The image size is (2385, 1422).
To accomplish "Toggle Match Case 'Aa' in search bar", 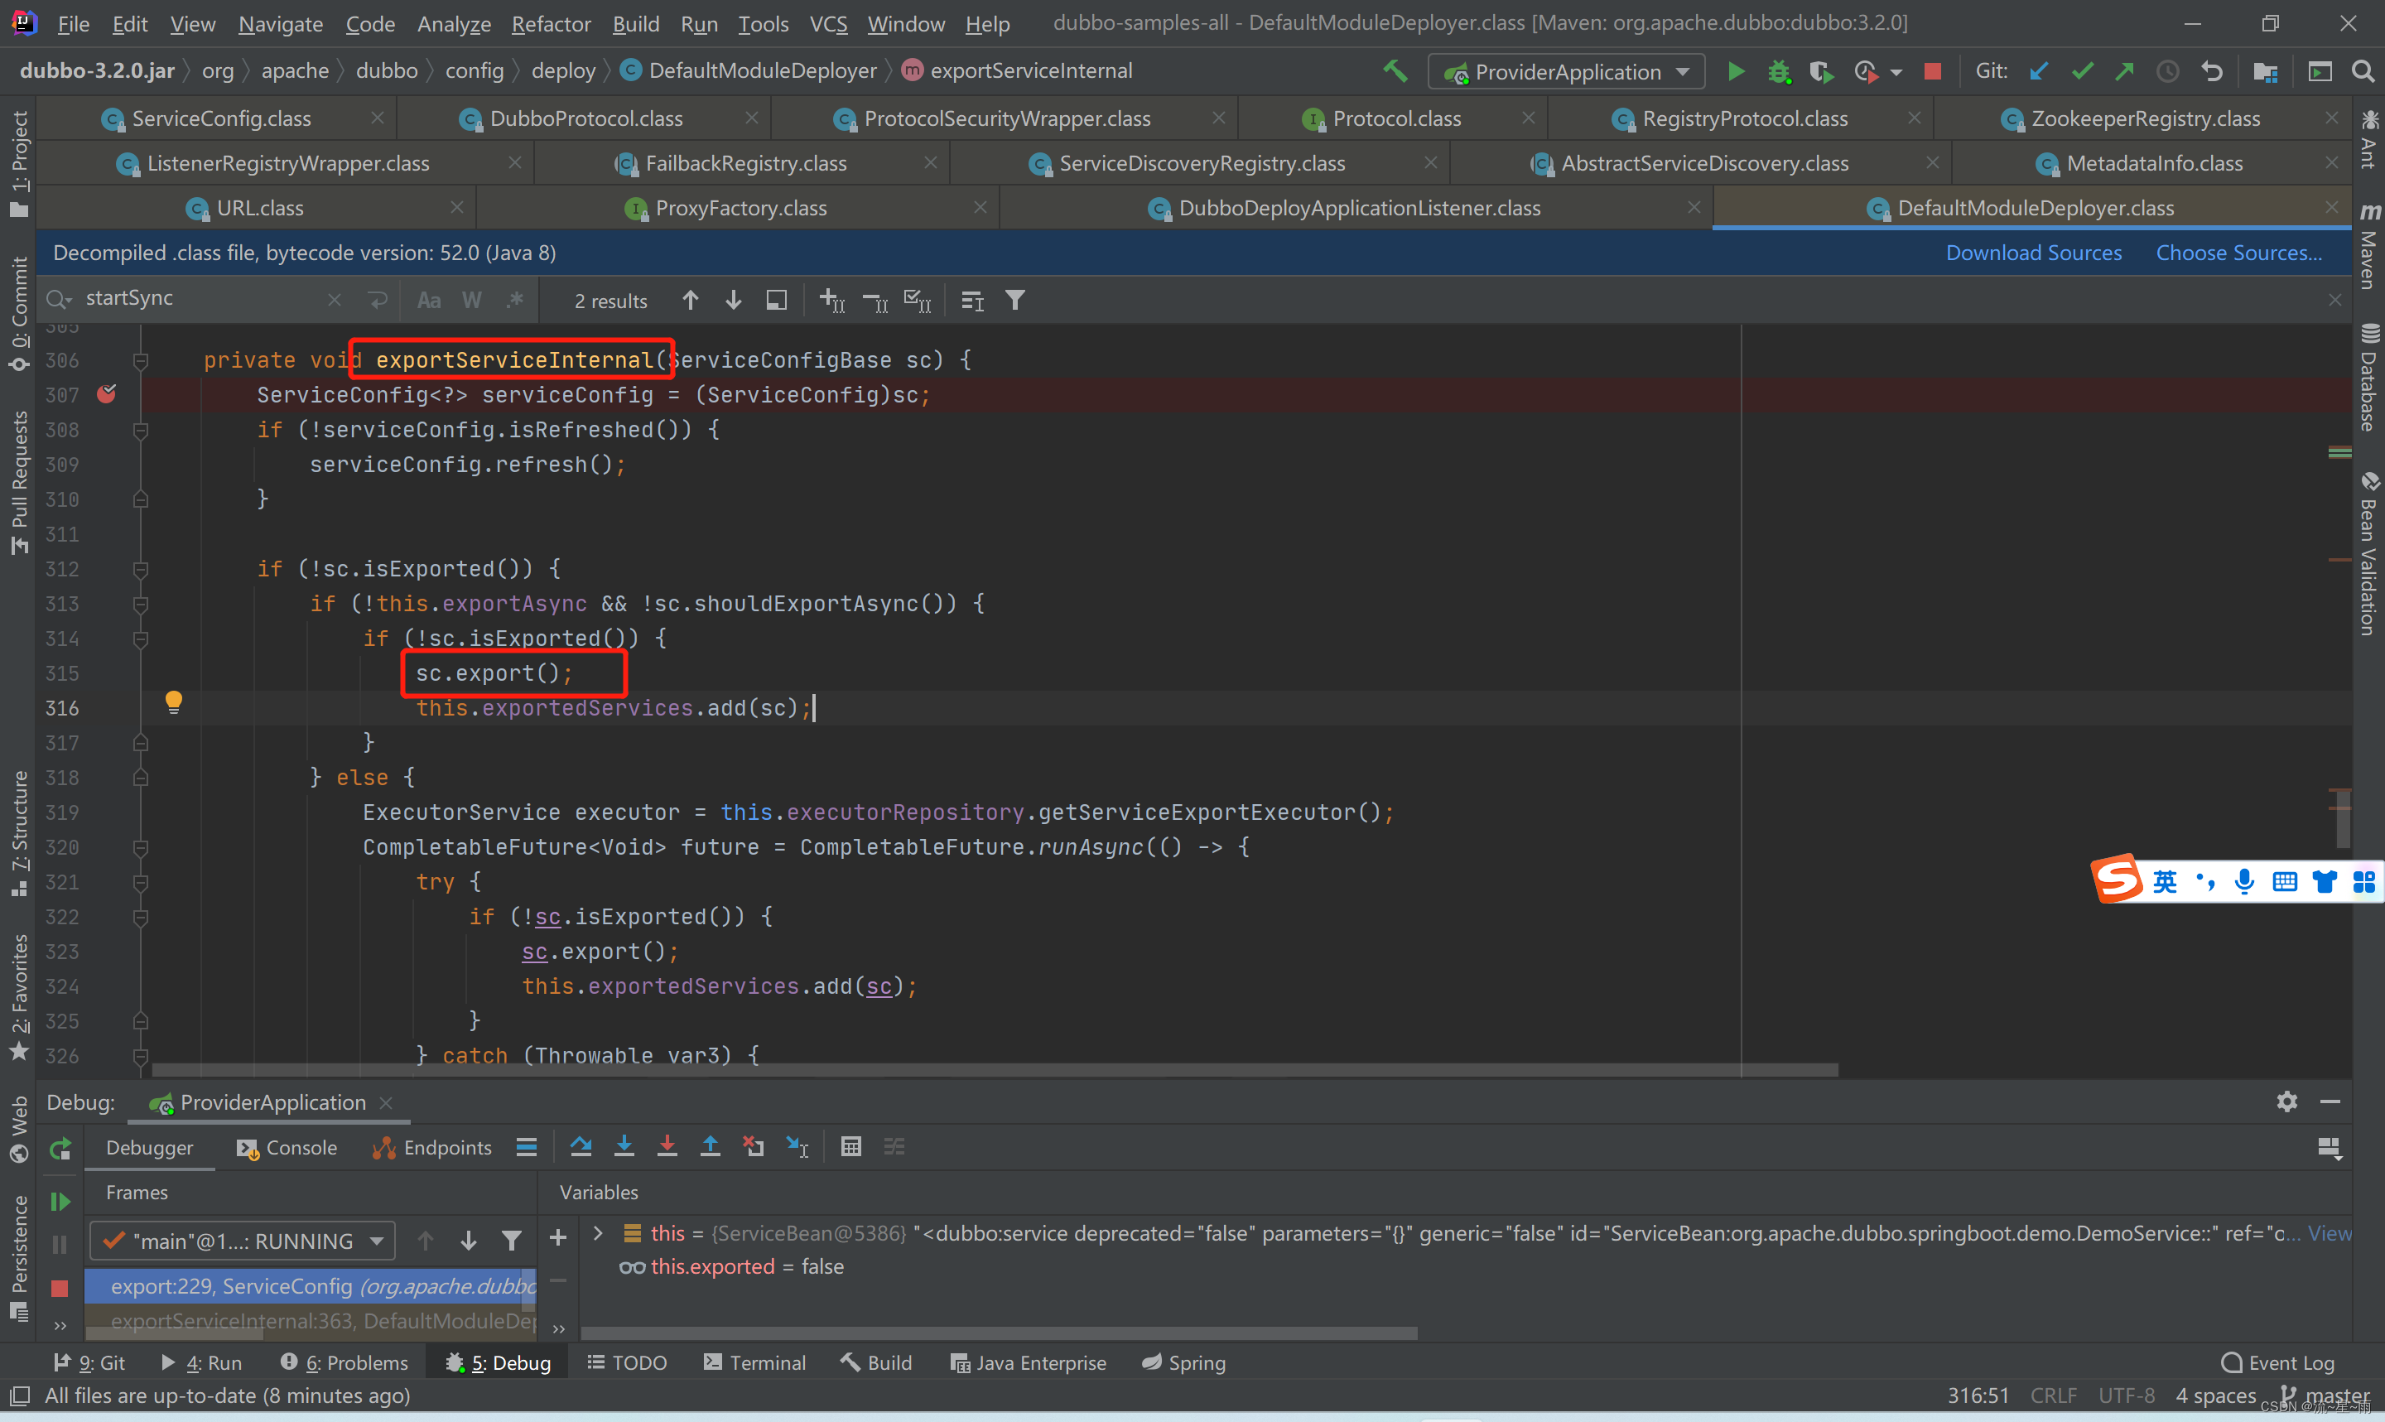I will (429, 301).
